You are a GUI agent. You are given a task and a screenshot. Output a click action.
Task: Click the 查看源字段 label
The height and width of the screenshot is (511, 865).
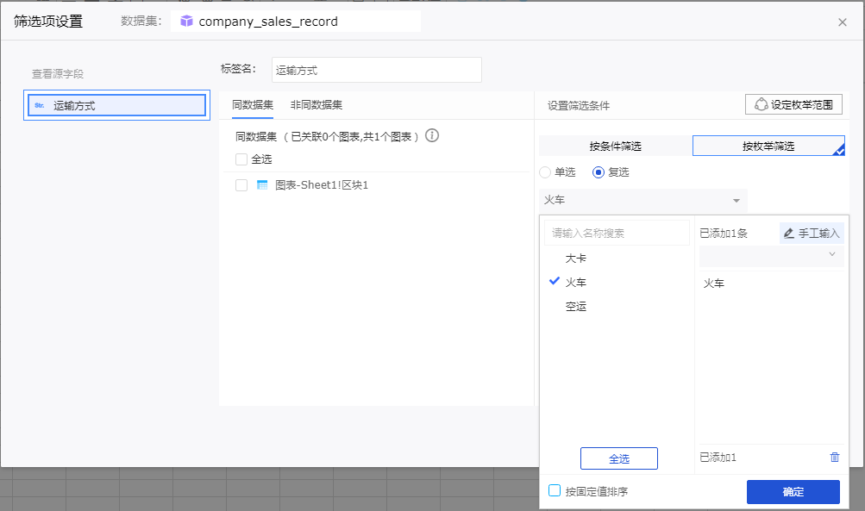(58, 74)
